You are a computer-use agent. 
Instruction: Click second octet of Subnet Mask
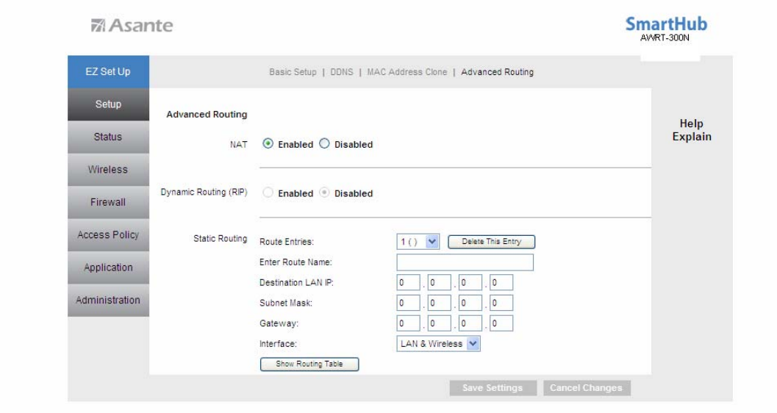pos(439,303)
